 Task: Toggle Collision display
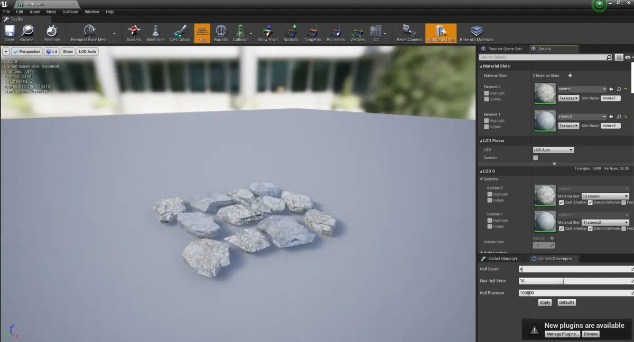click(240, 33)
